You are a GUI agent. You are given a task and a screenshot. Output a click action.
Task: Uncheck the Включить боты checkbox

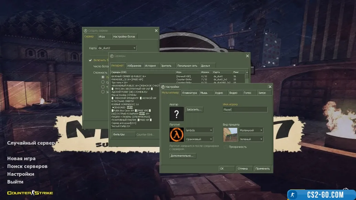coord(90,60)
